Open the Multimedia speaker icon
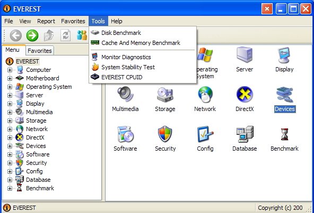 [125, 94]
